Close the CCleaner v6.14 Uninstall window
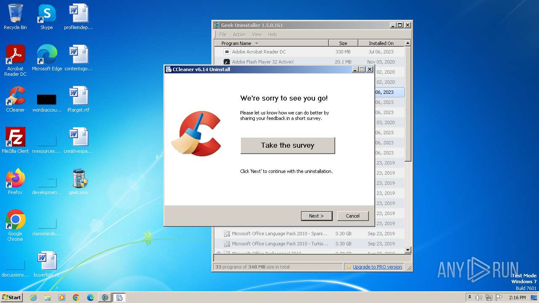 point(370,69)
